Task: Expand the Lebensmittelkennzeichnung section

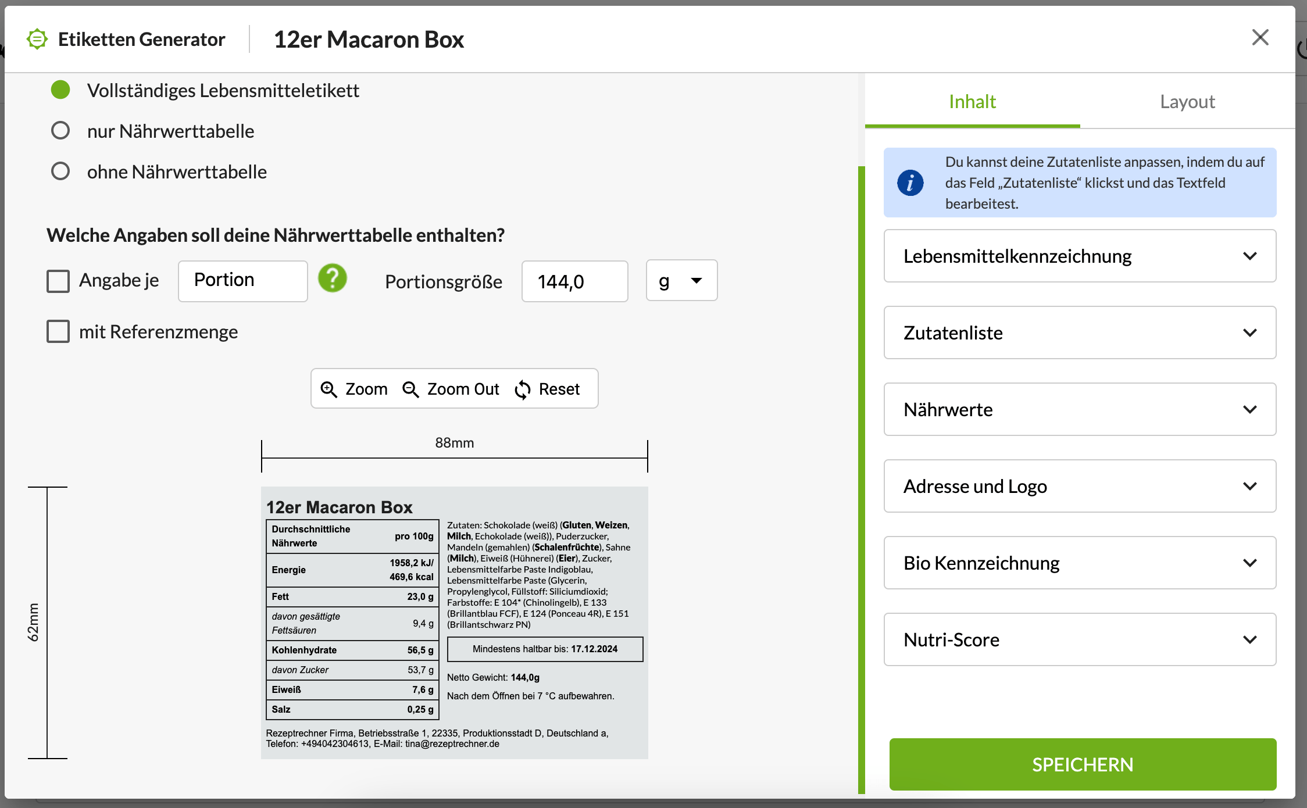Action: tap(1080, 256)
